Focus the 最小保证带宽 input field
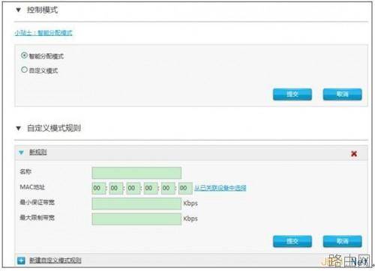This screenshot has height=271, width=375. coord(136,204)
